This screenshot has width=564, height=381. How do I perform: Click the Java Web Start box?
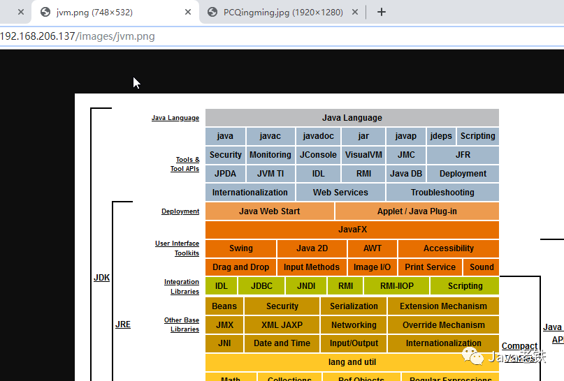coord(269,211)
